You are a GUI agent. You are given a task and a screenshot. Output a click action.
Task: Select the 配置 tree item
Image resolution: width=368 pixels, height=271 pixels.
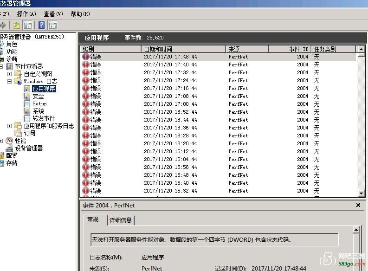[12, 155]
